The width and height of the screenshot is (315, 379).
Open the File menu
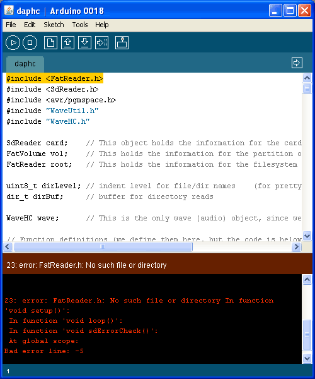(11, 25)
